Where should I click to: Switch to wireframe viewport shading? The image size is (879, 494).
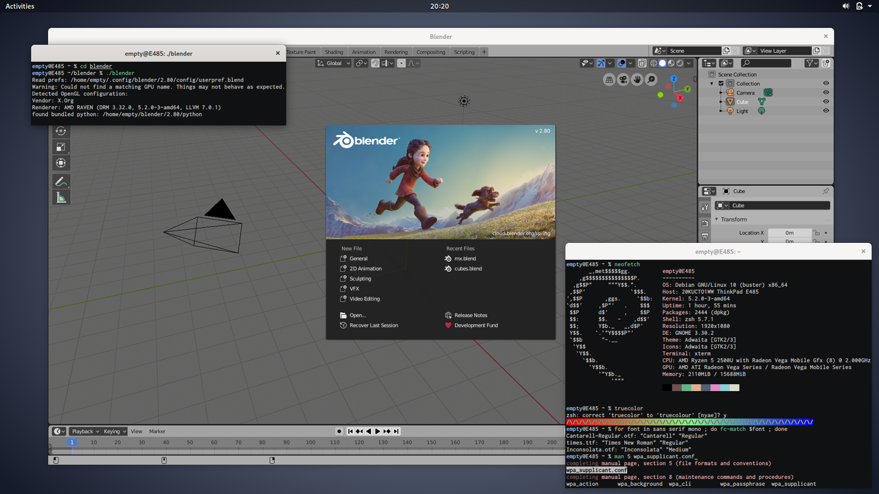654,63
